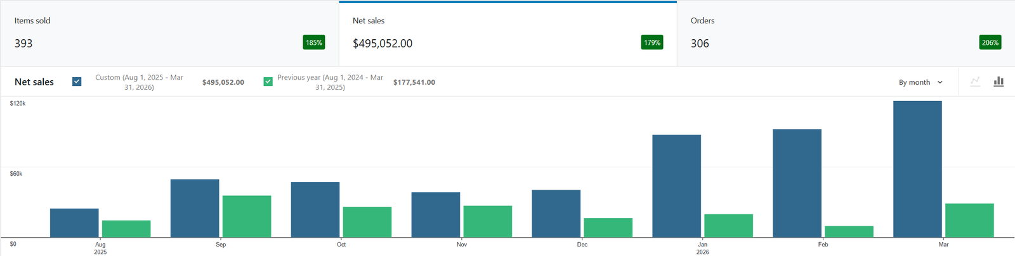This screenshot has height=256, width=1015.
Task: Switch to line chart view icon
Action: click(976, 82)
